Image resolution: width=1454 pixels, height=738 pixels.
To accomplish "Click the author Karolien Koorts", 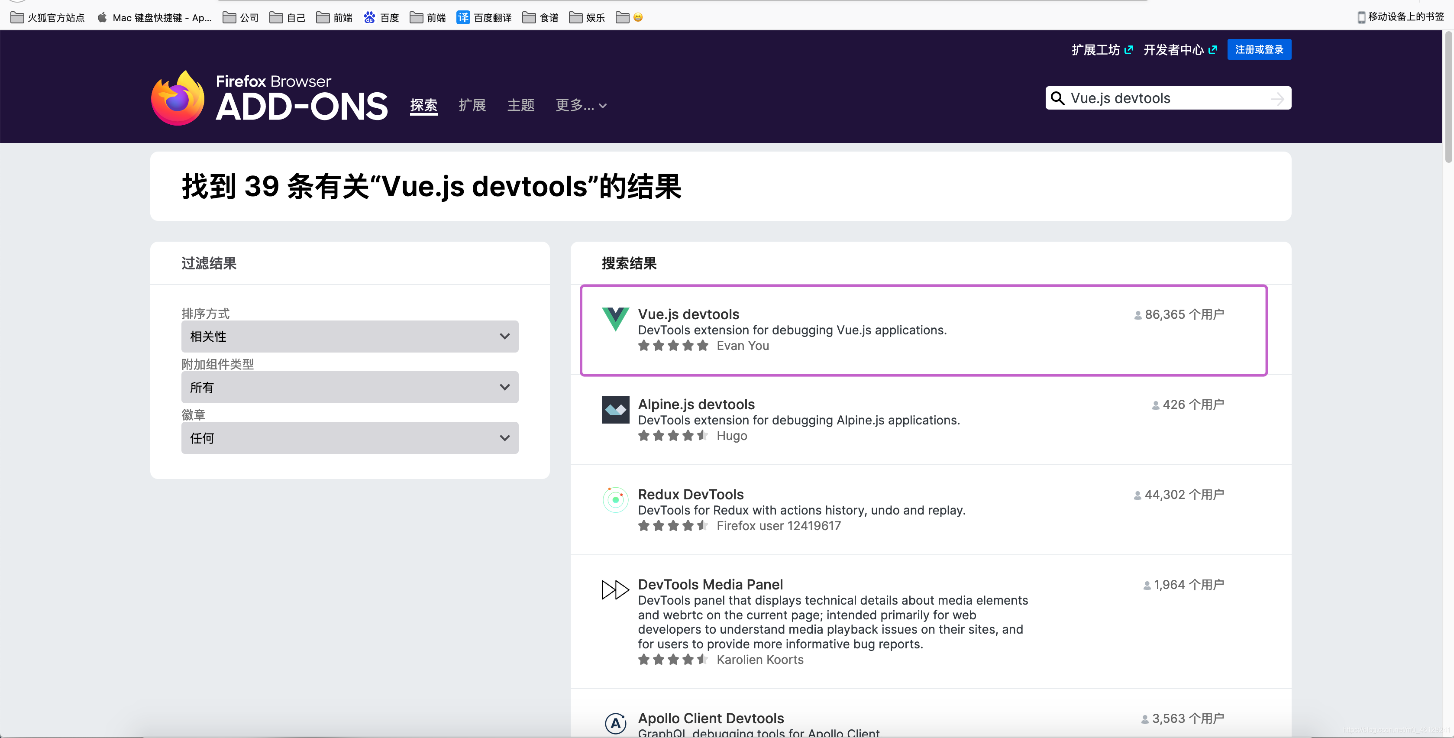I will (x=760, y=660).
